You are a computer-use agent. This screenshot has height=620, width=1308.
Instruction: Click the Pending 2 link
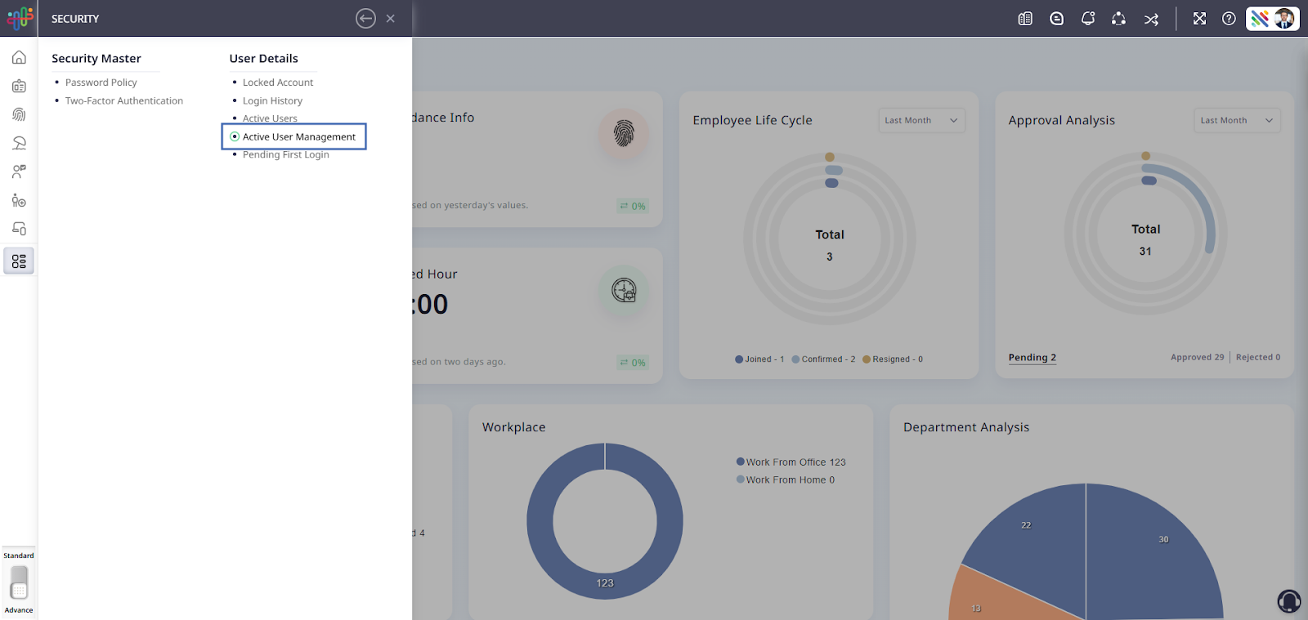[x=1032, y=358]
